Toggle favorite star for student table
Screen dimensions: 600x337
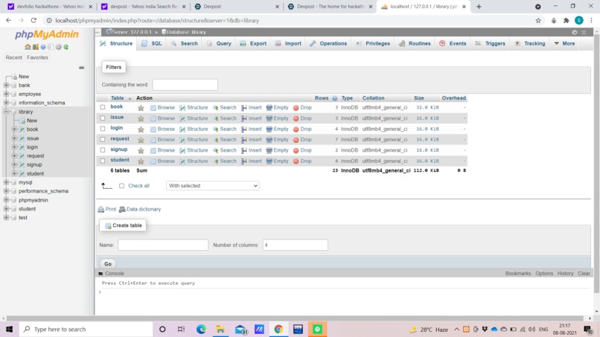click(x=141, y=161)
